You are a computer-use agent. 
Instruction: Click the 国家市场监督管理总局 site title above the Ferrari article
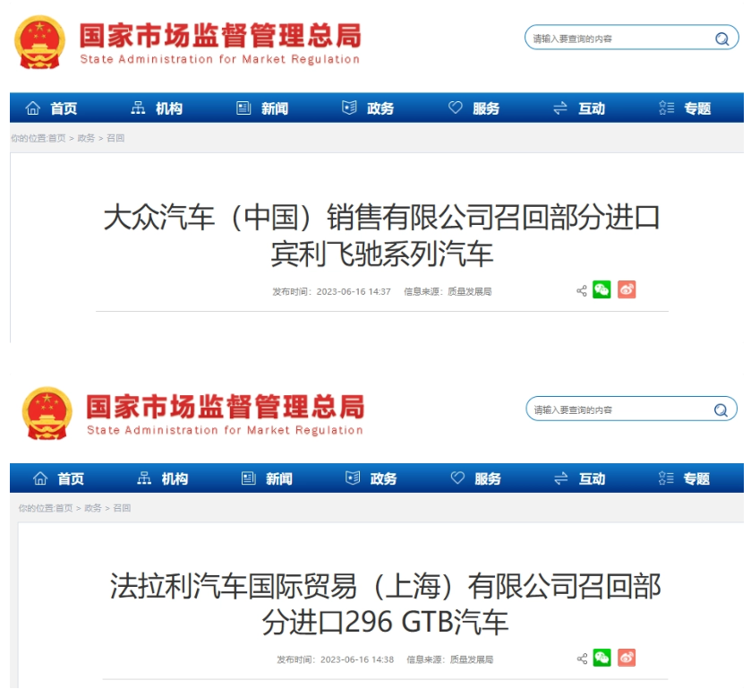(x=225, y=407)
